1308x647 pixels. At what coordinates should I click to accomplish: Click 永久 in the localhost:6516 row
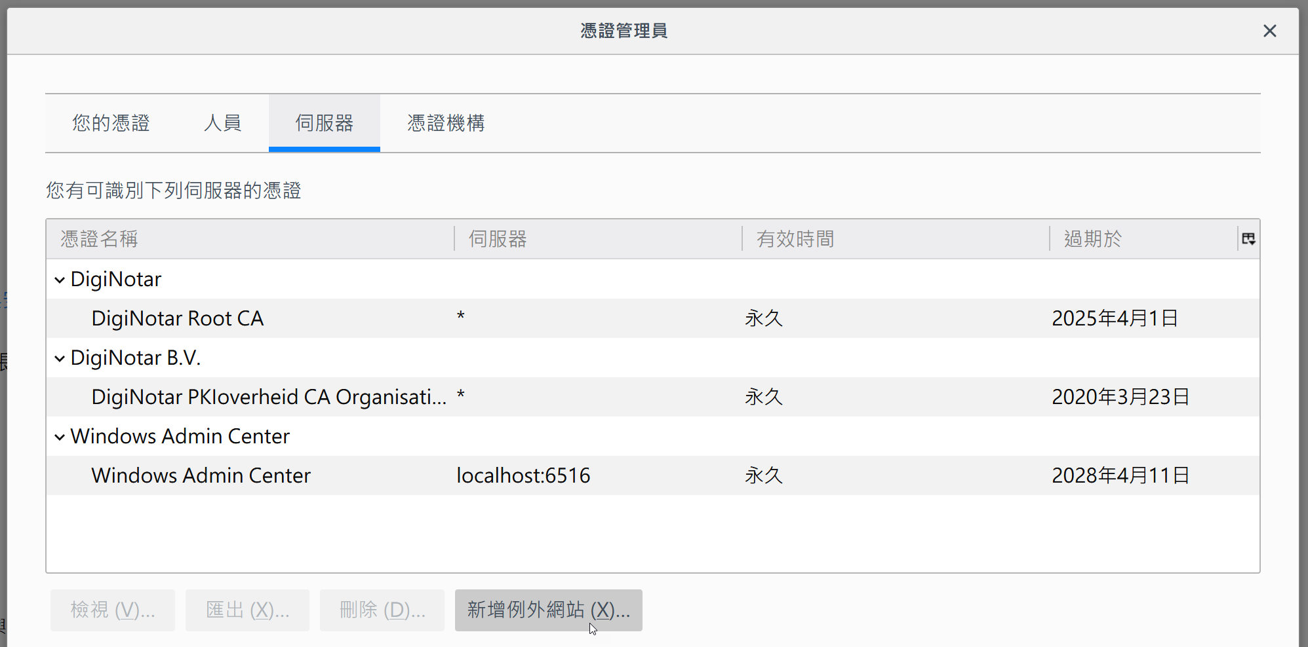pos(764,475)
